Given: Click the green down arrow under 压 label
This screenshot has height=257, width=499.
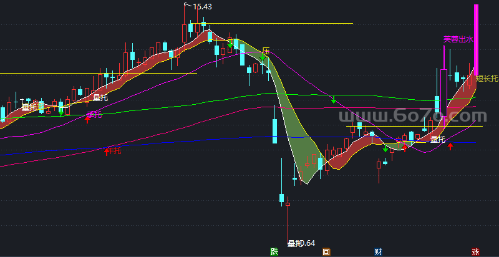Looking at the screenshot, I should point(263,59).
